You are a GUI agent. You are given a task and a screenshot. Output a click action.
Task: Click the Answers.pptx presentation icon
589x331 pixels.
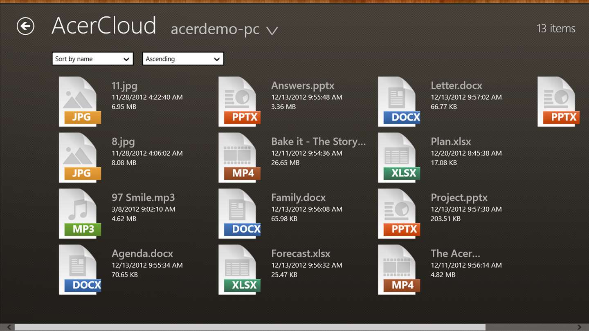click(239, 101)
